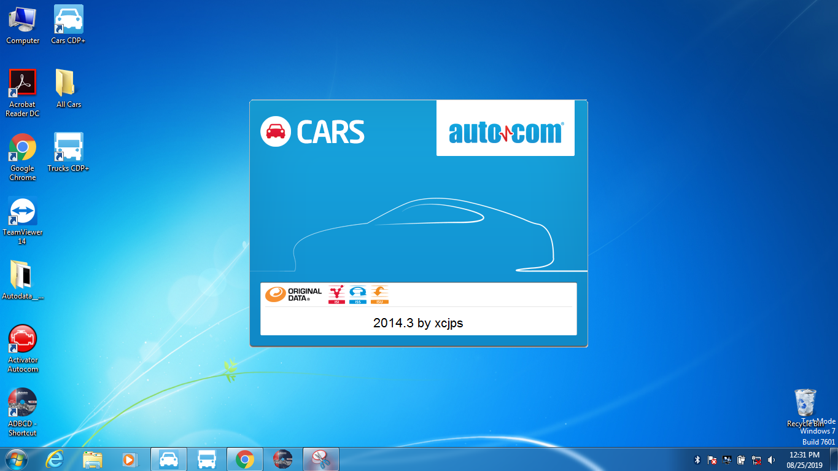Screen dimensions: 838x471
Task: Open Windows Explorer from the taskbar
Action: point(93,459)
